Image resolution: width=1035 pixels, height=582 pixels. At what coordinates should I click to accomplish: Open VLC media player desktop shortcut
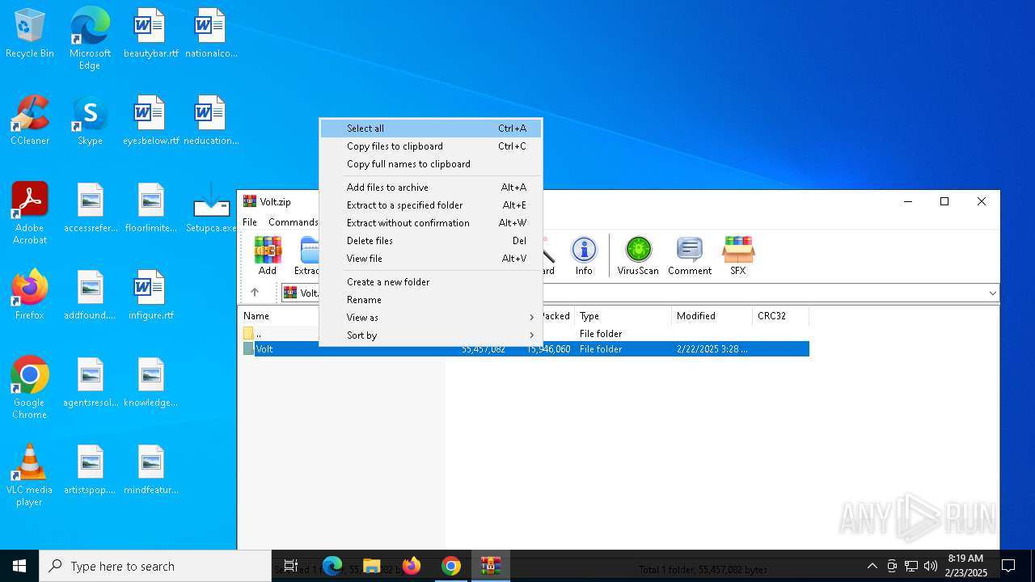(30, 475)
